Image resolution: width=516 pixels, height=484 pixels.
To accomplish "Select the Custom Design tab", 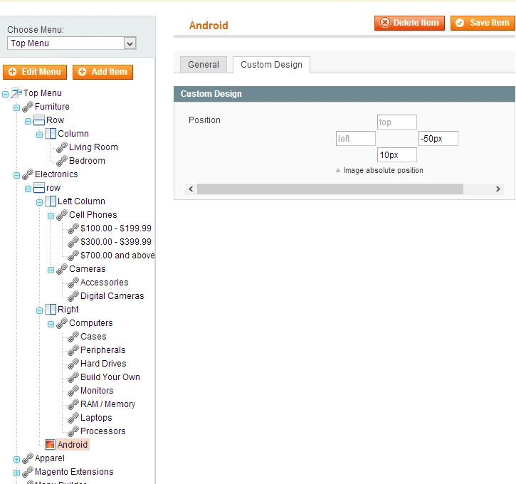I will (271, 65).
